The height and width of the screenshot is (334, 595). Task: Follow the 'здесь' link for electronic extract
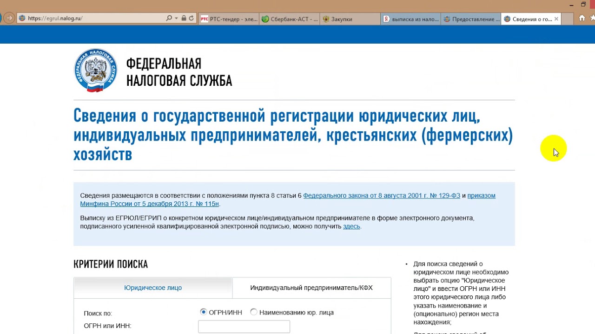tap(351, 226)
